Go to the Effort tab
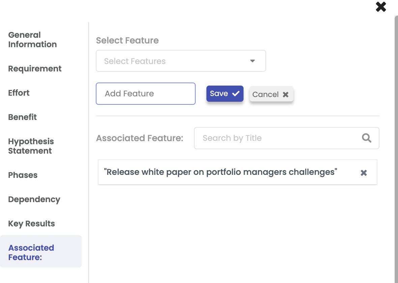This screenshot has width=398, height=283. point(19,93)
